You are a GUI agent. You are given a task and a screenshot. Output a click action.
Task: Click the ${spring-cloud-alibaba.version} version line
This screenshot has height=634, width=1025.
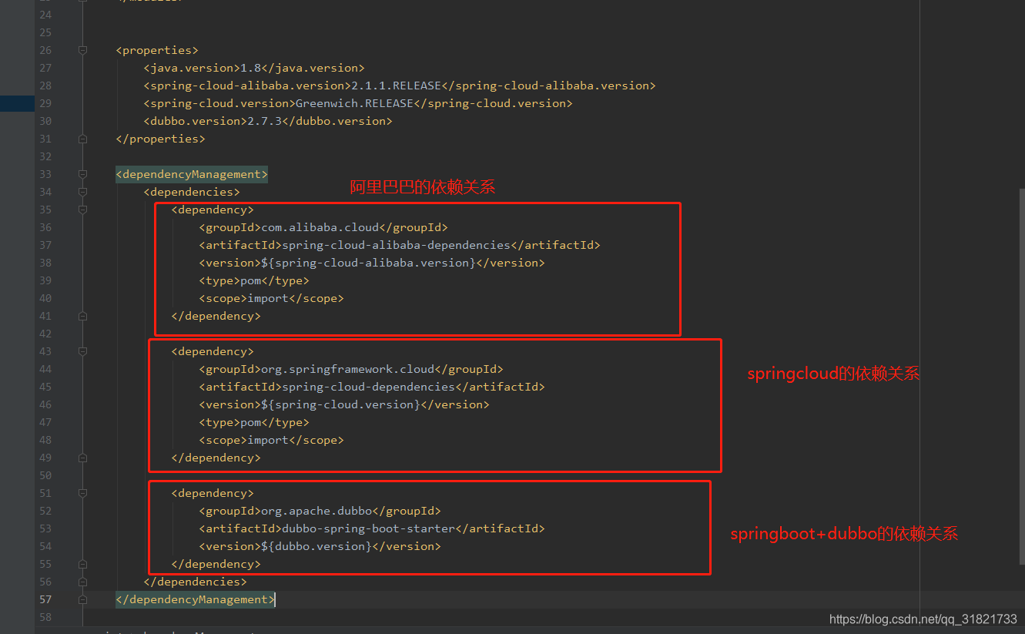click(371, 263)
